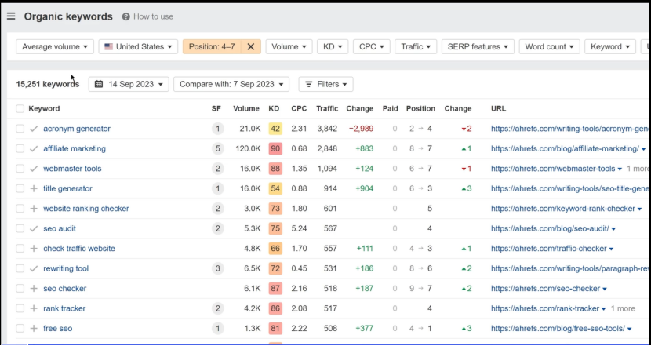The height and width of the screenshot is (346, 651).
Task: Open the affiliate marketing keyword link
Action: (75, 149)
